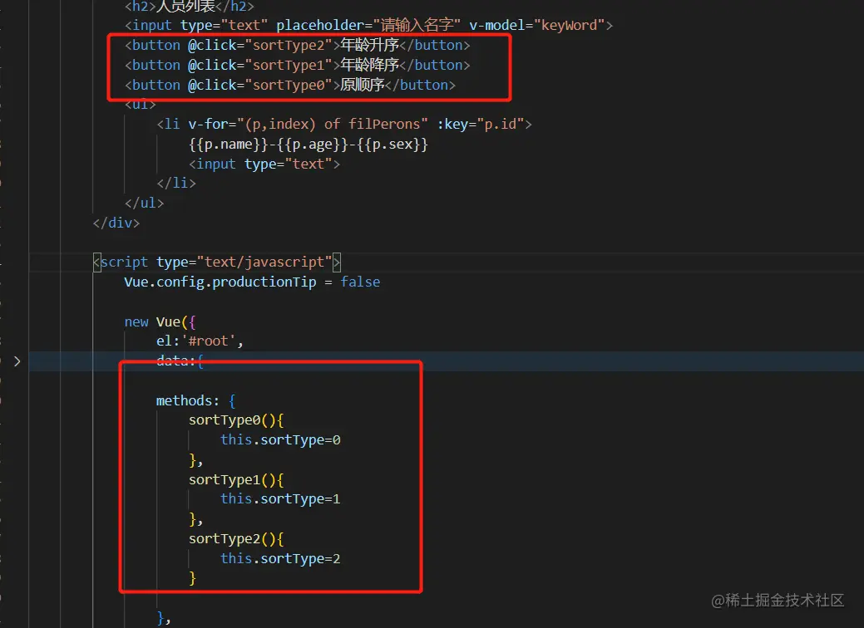This screenshot has height=628, width=864.
Task: Click the this.sortType=2 statement
Action: pyautogui.click(x=280, y=558)
